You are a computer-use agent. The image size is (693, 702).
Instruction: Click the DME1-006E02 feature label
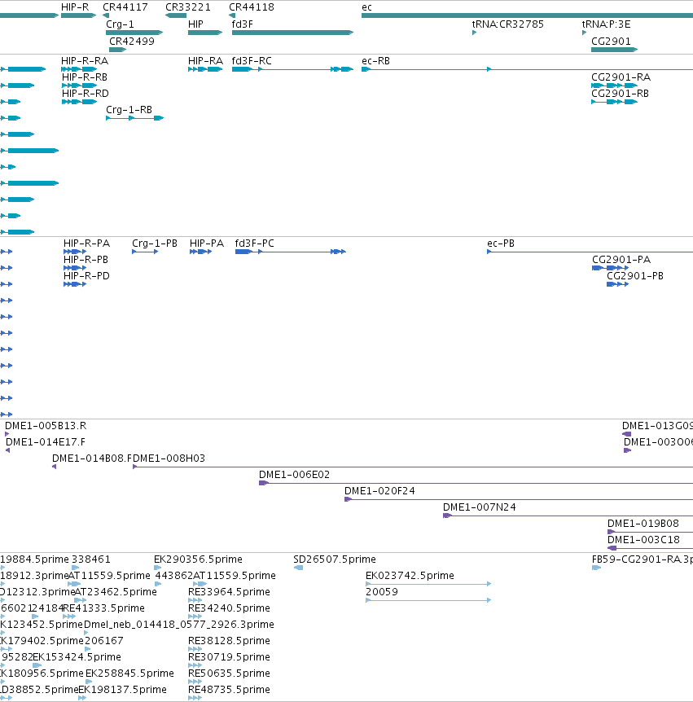295,475
